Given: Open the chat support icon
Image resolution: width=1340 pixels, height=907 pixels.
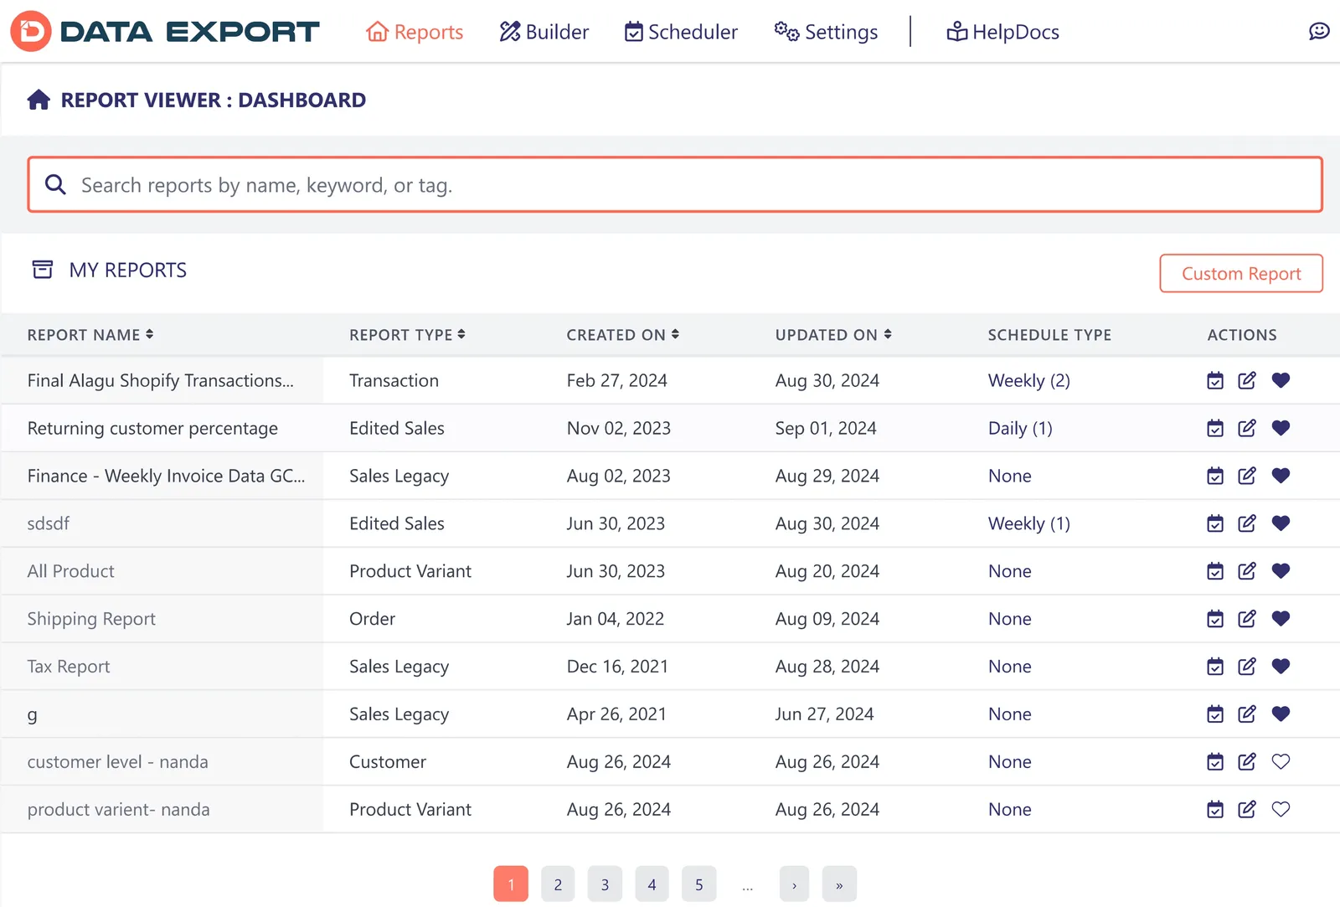Looking at the screenshot, I should 1319,32.
